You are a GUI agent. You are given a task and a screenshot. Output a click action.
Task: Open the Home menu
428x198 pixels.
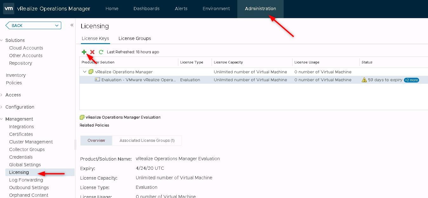tap(112, 9)
